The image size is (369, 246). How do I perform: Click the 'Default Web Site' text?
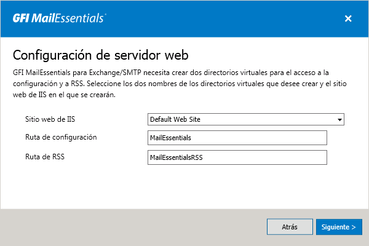(x=175, y=119)
